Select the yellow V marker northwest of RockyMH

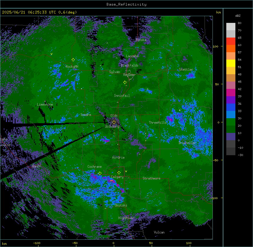[51, 54]
